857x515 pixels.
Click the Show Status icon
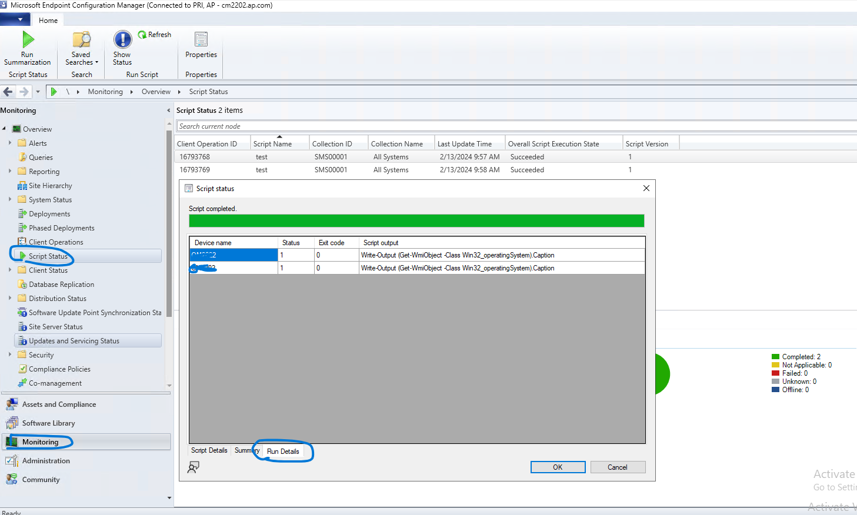[122, 40]
